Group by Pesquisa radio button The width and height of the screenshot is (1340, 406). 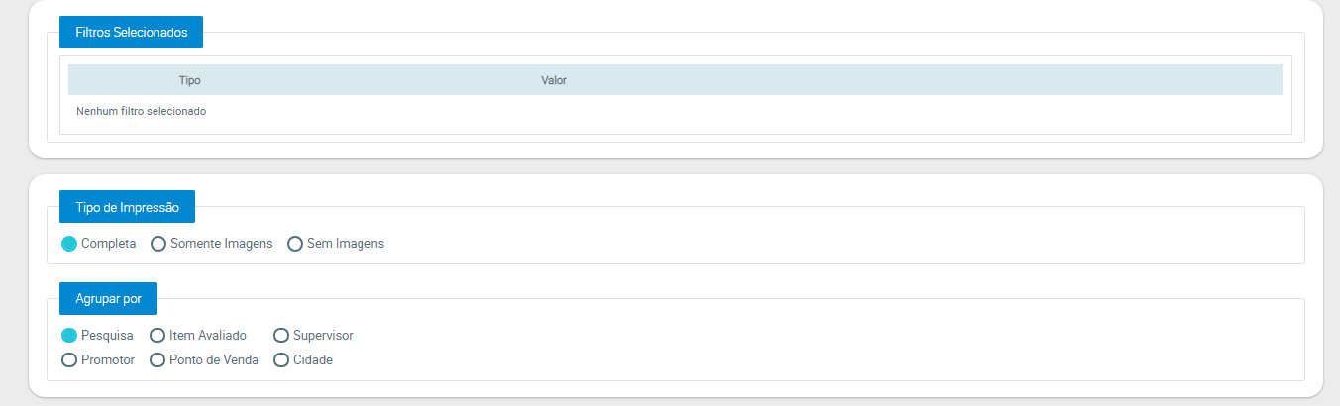[69, 335]
